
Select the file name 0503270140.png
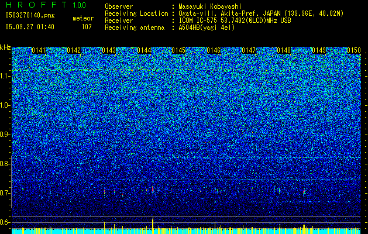[x=30, y=15]
